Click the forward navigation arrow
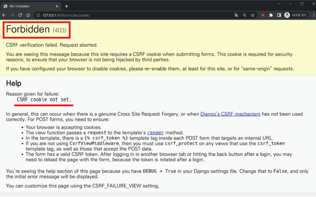The image size is (316, 197). tap(12, 15)
